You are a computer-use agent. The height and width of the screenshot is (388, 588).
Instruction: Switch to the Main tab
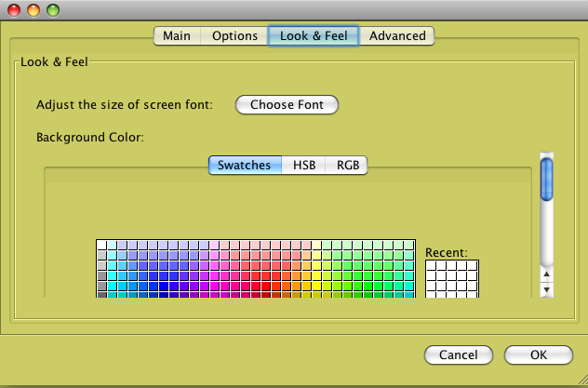click(x=177, y=36)
